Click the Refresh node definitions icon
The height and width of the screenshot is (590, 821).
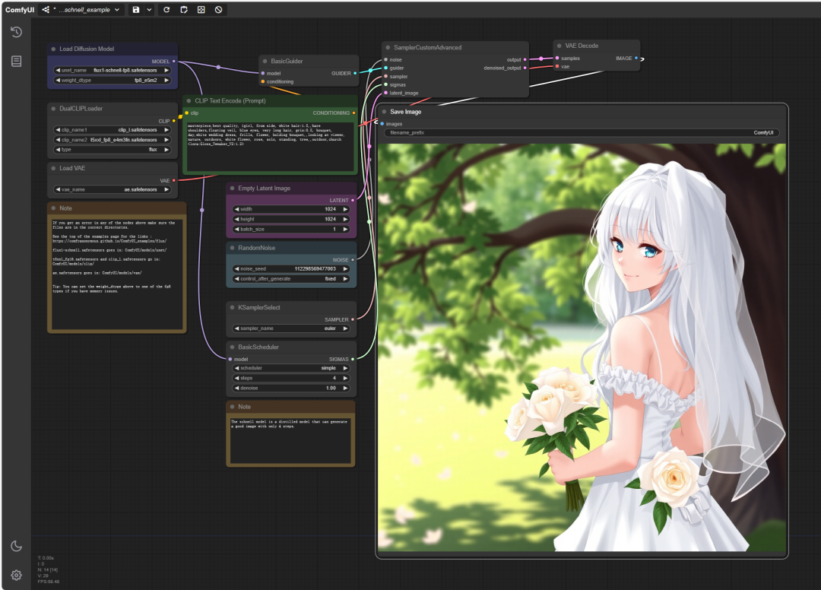click(x=166, y=9)
